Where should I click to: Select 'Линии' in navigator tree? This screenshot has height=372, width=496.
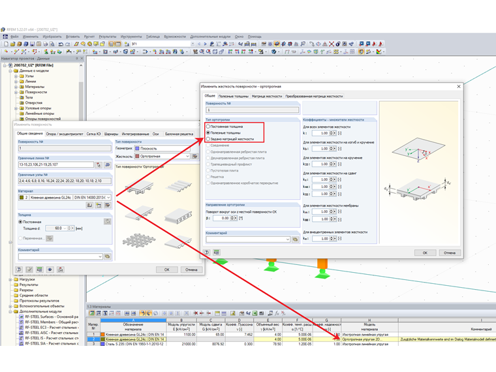31,82
